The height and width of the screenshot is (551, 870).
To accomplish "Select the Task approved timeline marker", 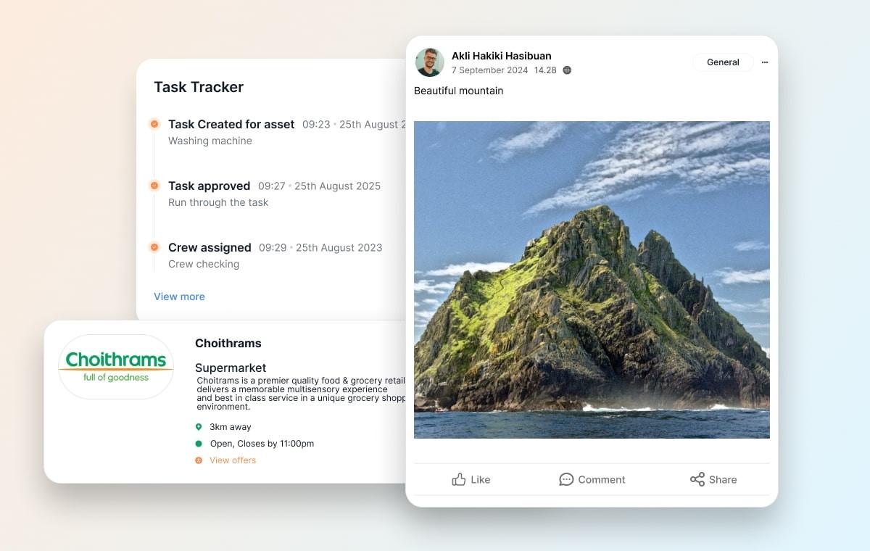I will (x=154, y=186).
